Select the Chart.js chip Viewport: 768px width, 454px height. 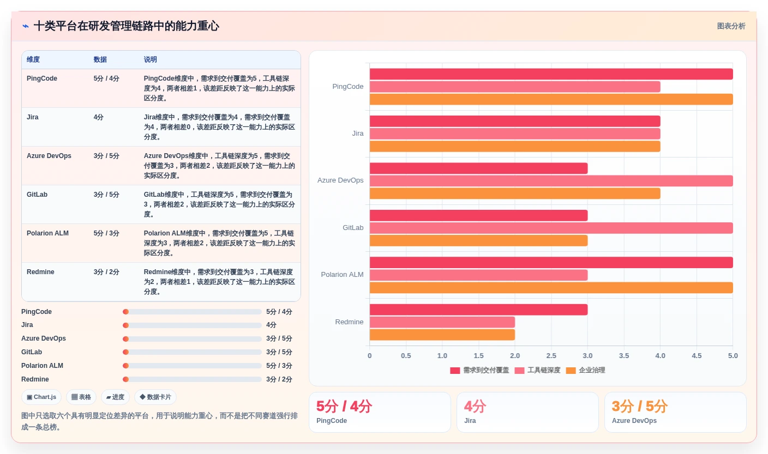[41, 397]
